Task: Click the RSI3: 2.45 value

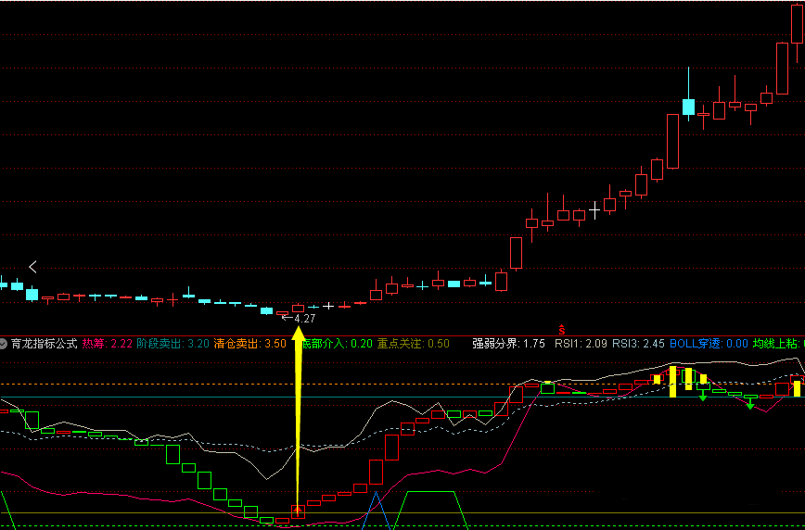Action: (638, 344)
